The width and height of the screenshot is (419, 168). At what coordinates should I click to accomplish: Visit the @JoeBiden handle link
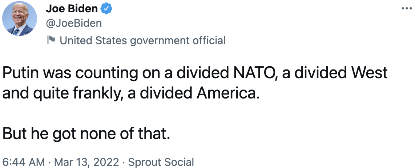click(x=74, y=24)
